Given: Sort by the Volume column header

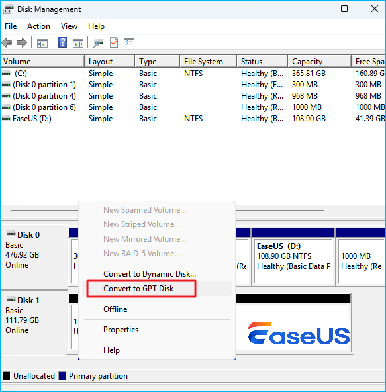Looking at the screenshot, I should click(42, 62).
